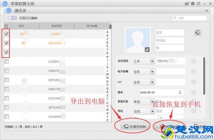
Task: Check the contact with number 1585179
Action: pos(7,89)
